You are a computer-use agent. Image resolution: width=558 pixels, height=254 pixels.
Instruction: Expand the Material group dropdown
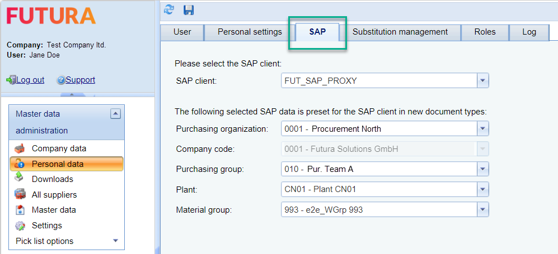click(x=482, y=209)
